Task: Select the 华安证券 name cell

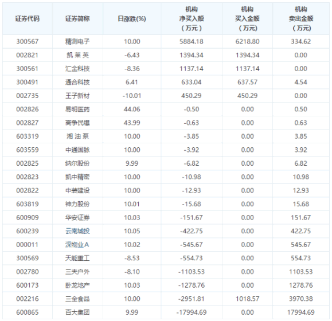Action: pos(77,217)
